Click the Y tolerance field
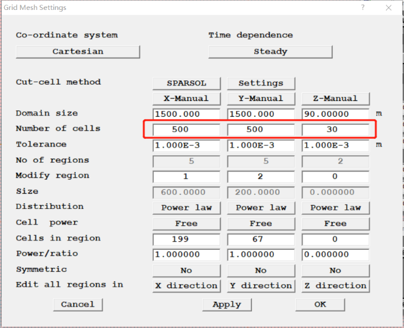 point(261,146)
